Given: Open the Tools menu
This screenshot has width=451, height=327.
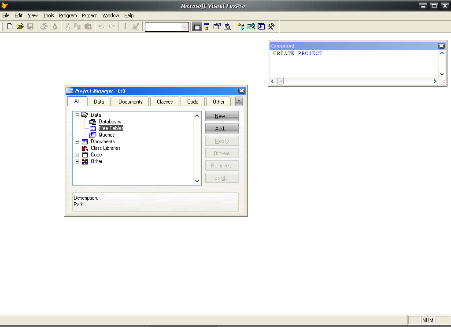Looking at the screenshot, I should (48, 15).
